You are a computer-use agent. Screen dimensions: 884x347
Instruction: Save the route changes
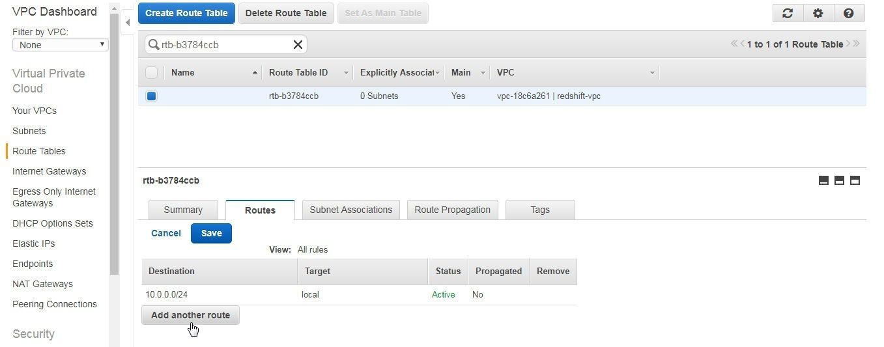211,233
